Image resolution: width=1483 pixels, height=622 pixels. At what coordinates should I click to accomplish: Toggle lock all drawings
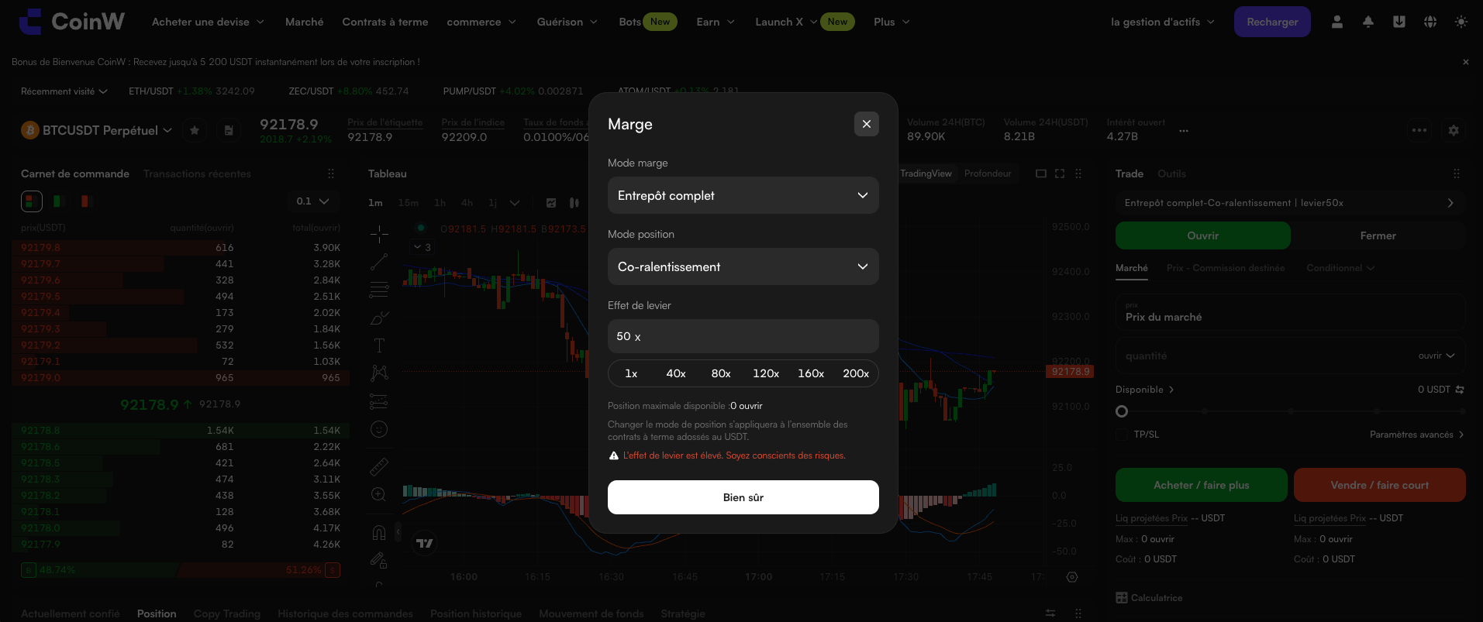click(379, 560)
